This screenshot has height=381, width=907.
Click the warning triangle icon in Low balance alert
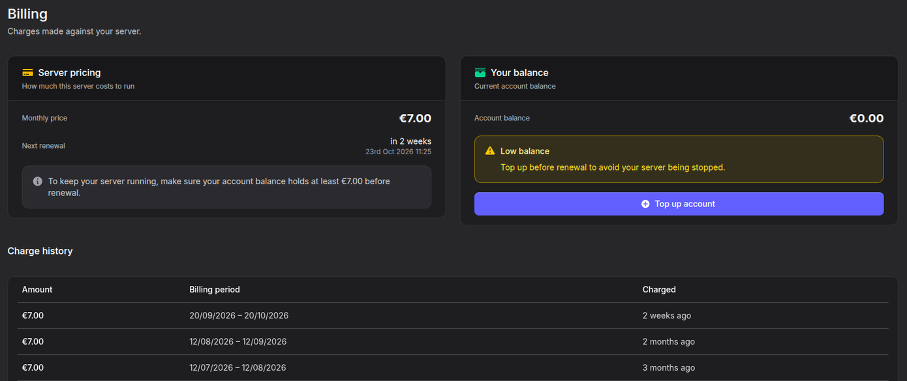[490, 151]
